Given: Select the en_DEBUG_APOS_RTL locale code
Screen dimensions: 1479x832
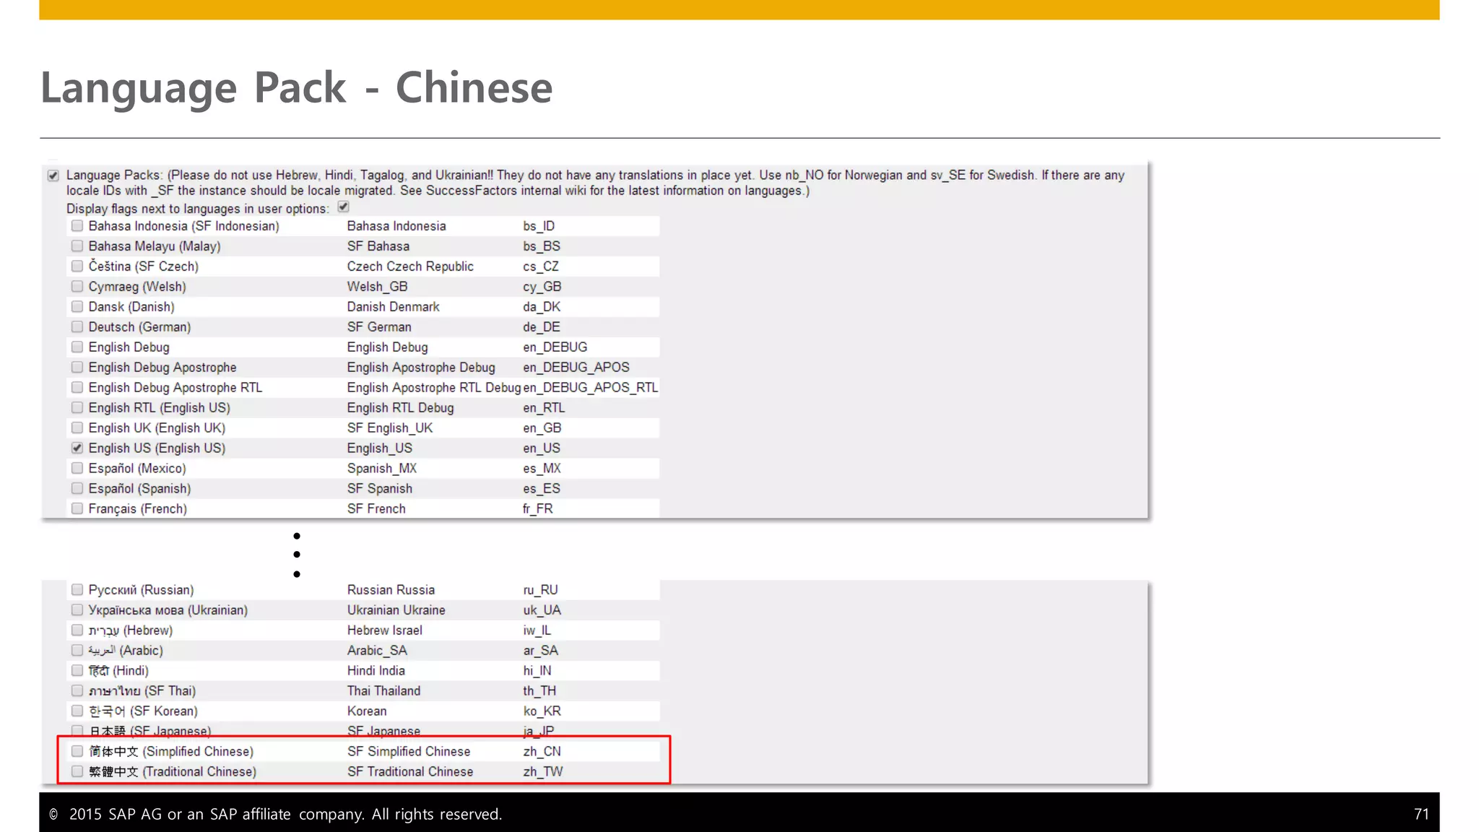Looking at the screenshot, I should coord(591,389).
